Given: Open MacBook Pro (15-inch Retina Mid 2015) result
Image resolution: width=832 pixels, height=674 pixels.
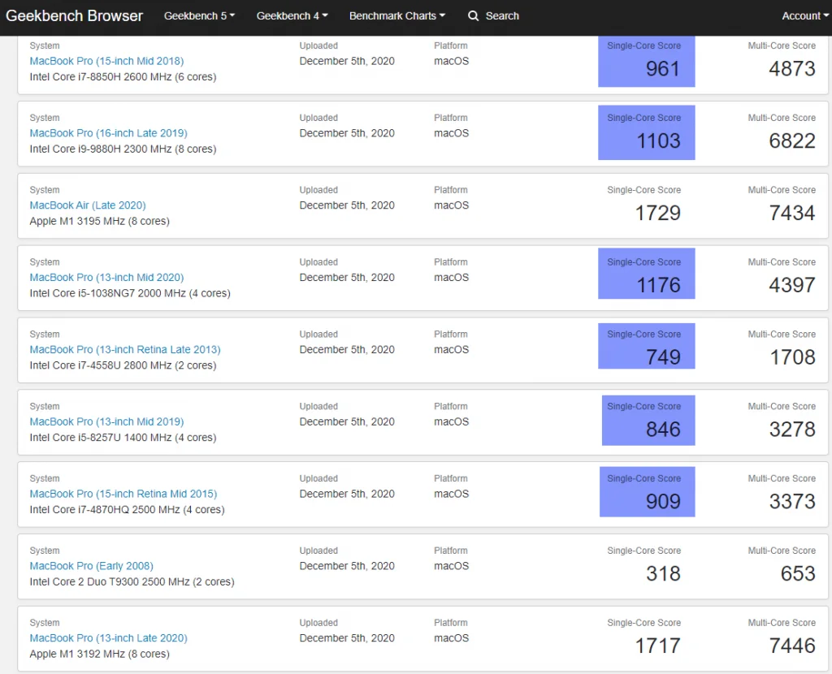Looking at the screenshot, I should pos(123,494).
